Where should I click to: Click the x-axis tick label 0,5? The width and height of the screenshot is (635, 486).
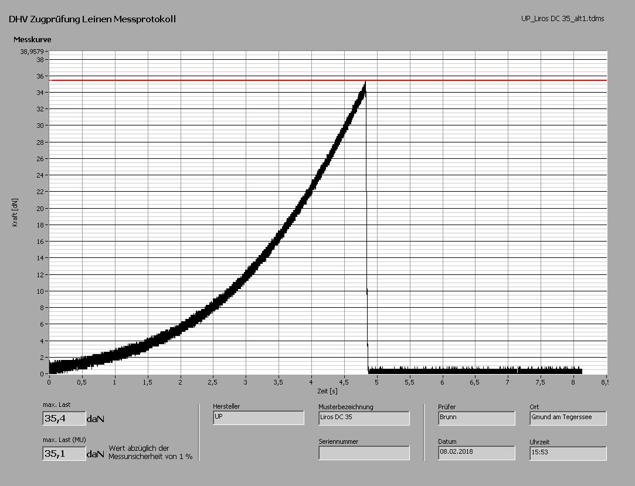tap(82, 382)
